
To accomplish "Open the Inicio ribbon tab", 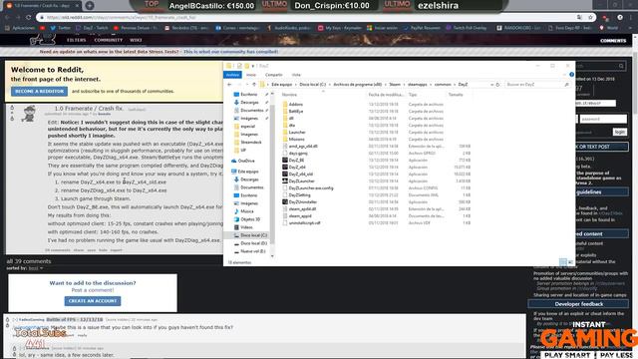I will pyautogui.click(x=251, y=75).
